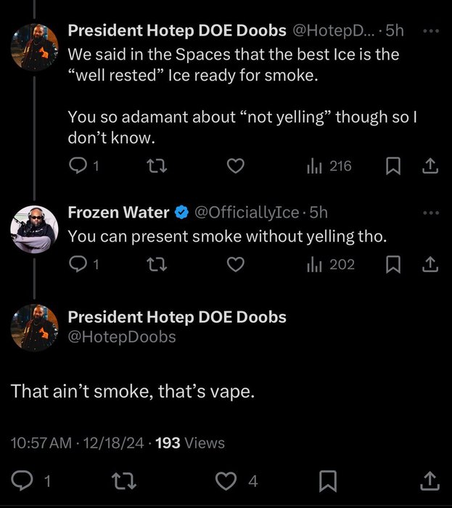
Task: Reply to the first Hotep Doobs tweet
Action: (x=78, y=167)
